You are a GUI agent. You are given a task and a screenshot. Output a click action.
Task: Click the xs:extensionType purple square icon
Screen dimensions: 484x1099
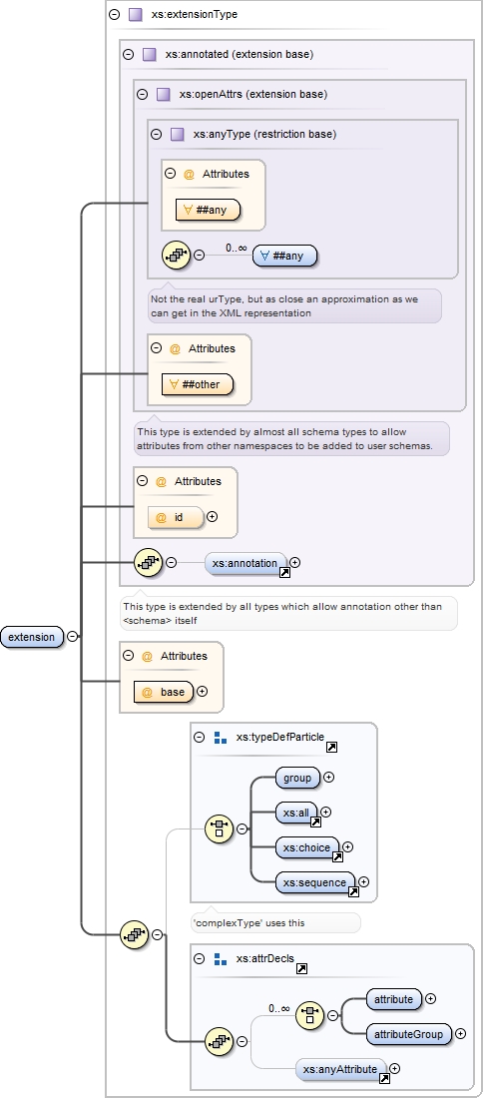pos(136,14)
